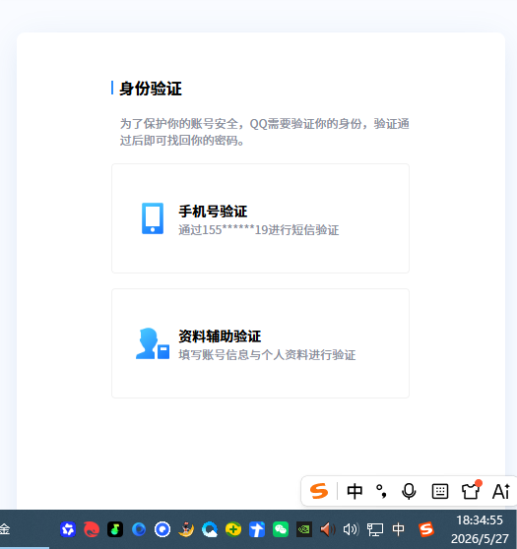517x549 pixels.
Task: Click the person with card icon
Action: [x=153, y=343]
